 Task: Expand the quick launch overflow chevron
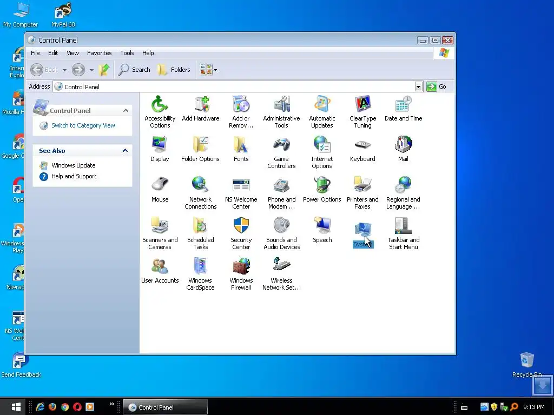click(111, 404)
